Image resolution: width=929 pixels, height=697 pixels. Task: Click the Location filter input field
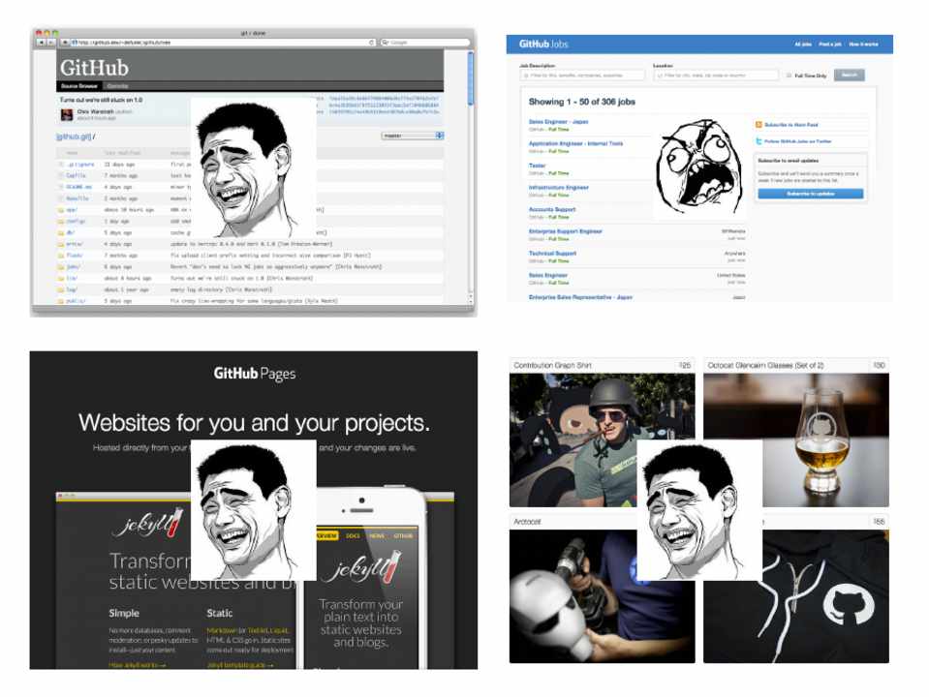click(x=715, y=76)
